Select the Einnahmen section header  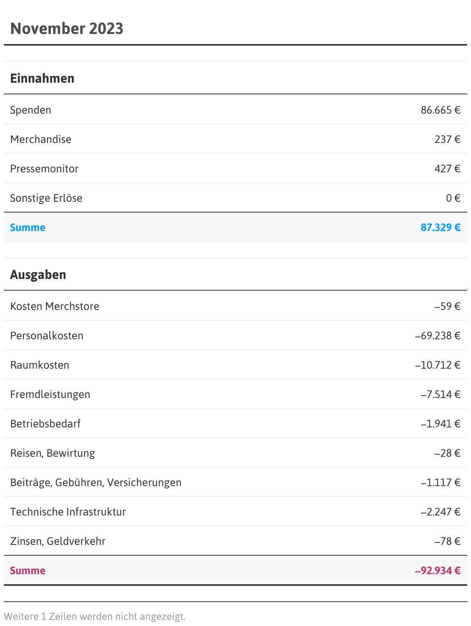point(42,78)
